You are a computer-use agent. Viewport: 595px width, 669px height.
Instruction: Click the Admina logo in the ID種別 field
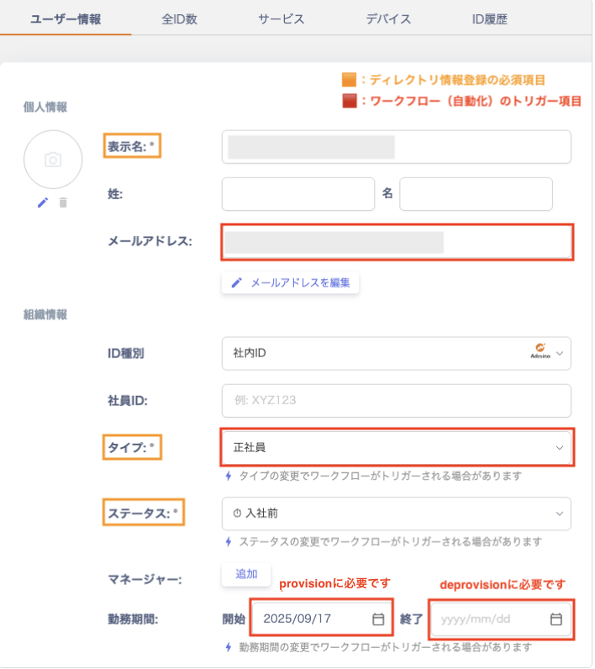click(x=540, y=352)
